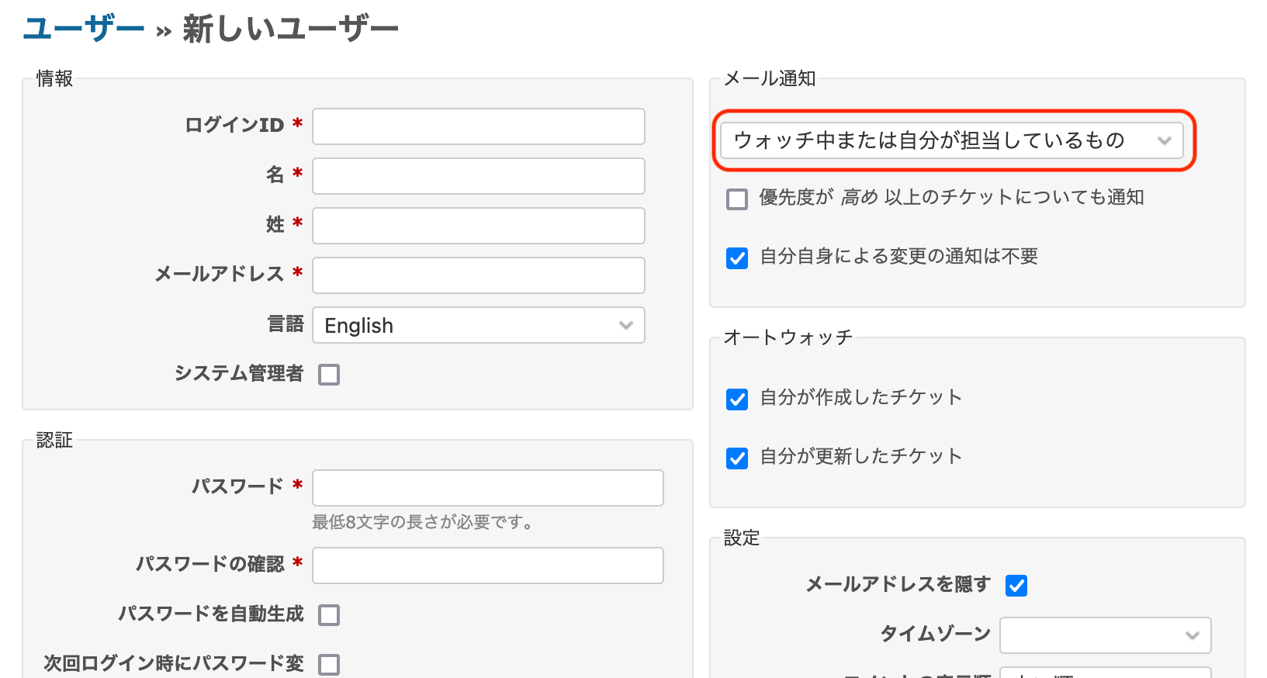Uncheck 自分が更新したチケット auto-watch option
The width and height of the screenshot is (1267, 678).
pyautogui.click(x=737, y=458)
